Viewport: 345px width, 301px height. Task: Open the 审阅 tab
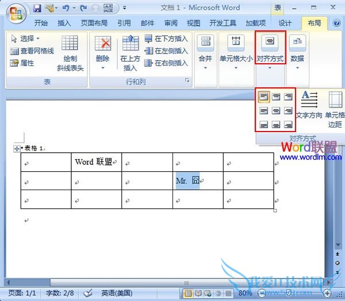point(171,23)
